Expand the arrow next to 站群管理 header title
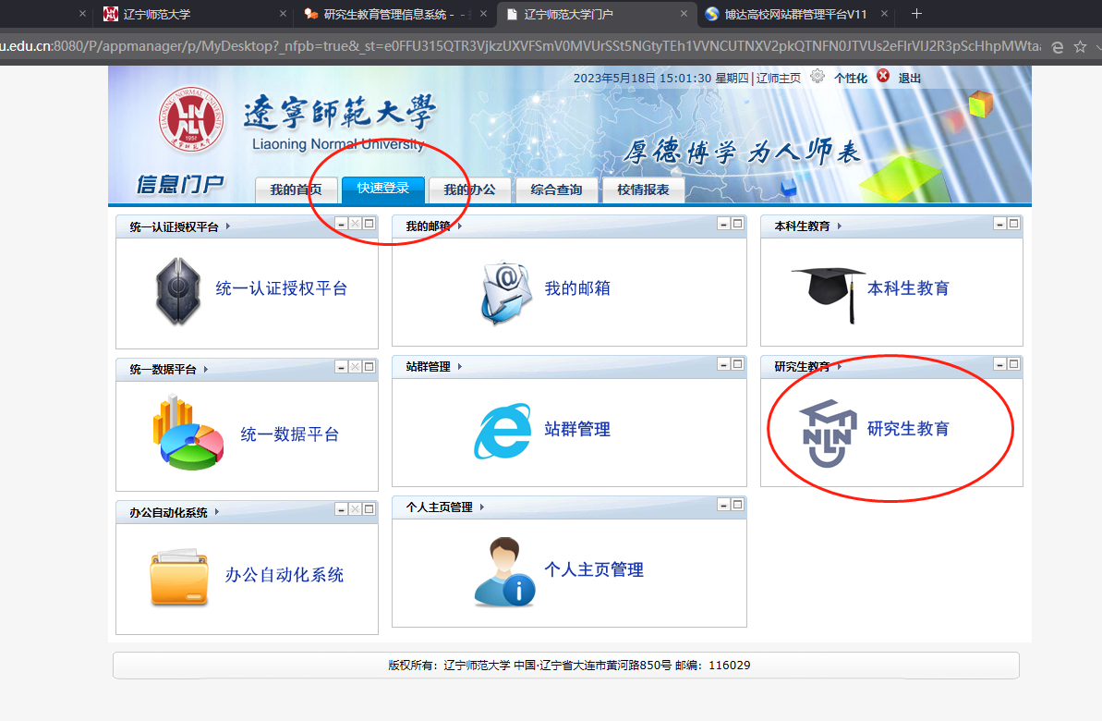1102x721 pixels. tap(460, 366)
